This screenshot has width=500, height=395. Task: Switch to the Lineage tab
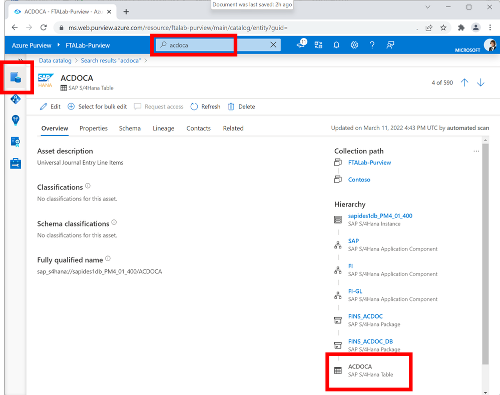pos(163,128)
